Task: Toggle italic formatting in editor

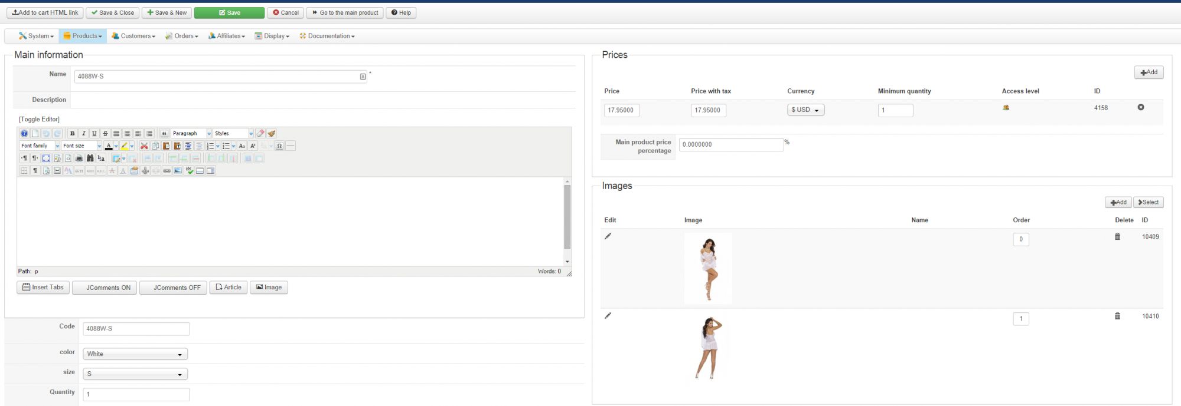Action: tap(83, 134)
